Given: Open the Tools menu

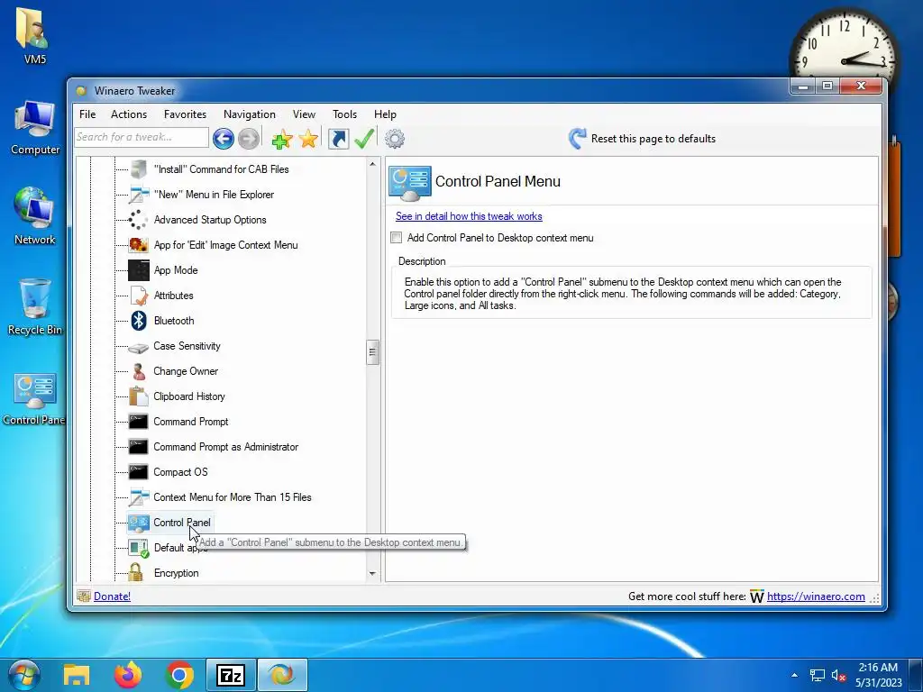Looking at the screenshot, I should pos(344,114).
